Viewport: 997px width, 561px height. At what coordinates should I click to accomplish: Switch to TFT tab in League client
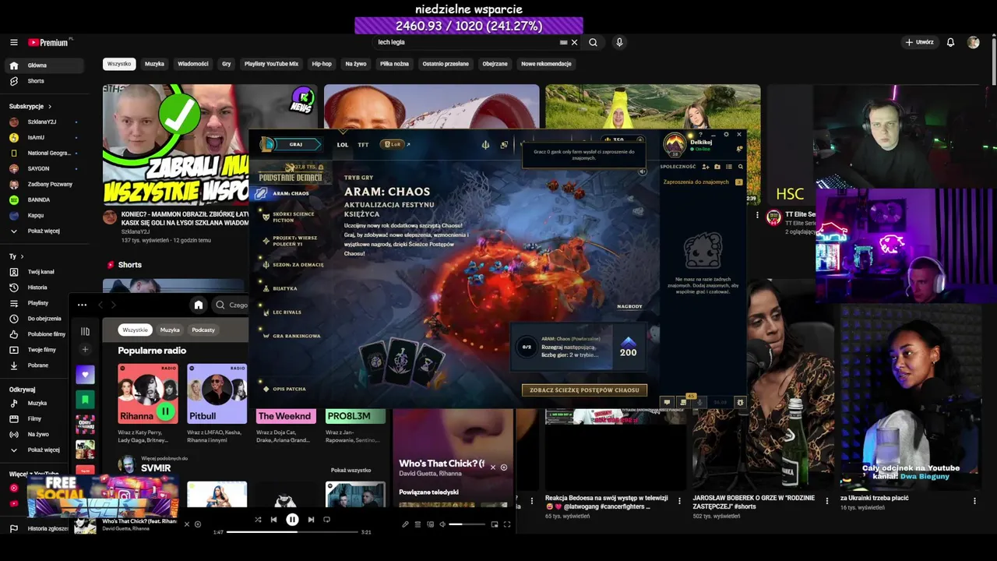(x=363, y=144)
